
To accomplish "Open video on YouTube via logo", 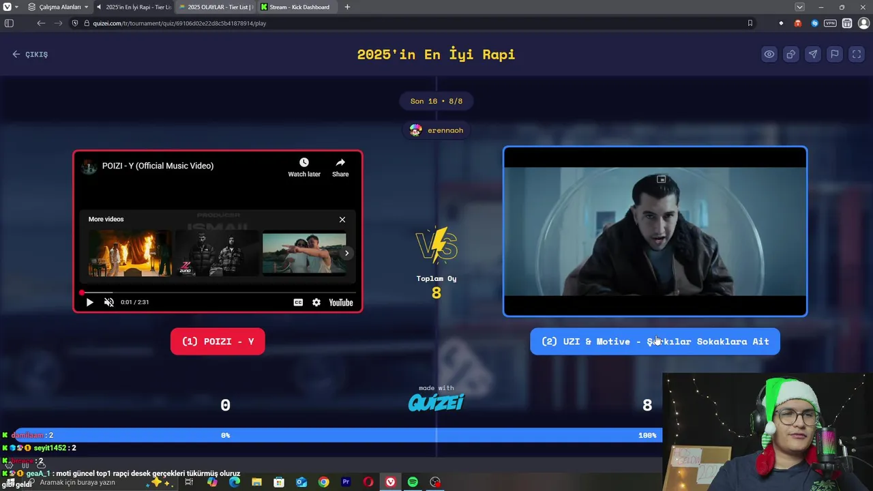I will click(341, 302).
